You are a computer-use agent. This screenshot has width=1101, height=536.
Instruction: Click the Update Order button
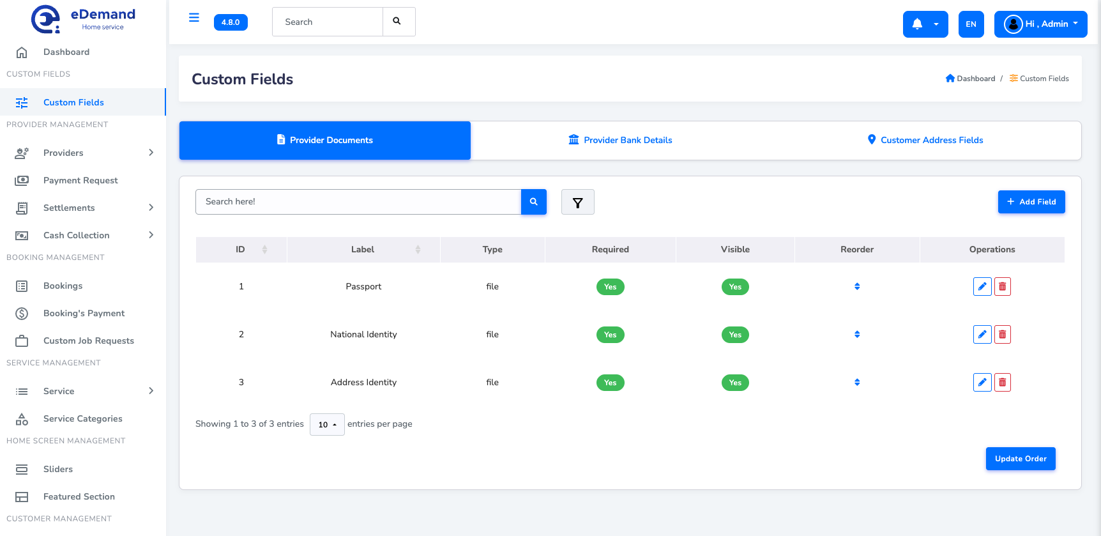(x=1021, y=459)
